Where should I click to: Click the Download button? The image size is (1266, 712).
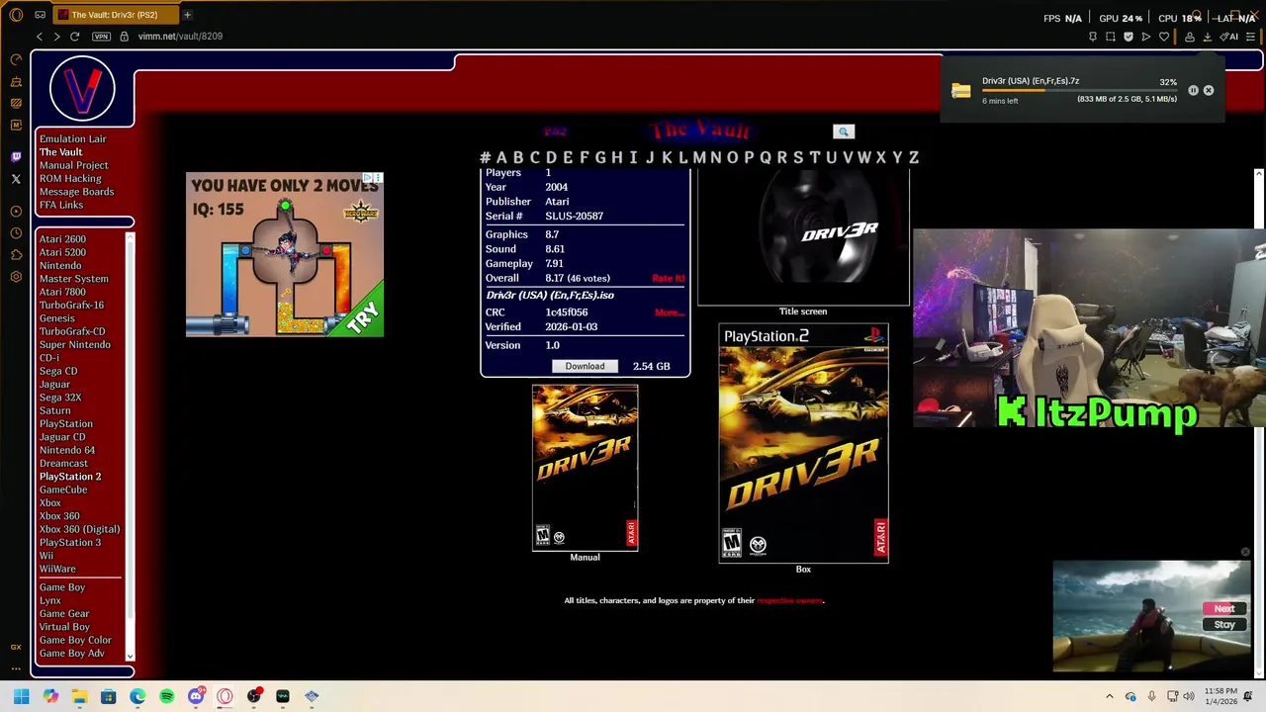pyautogui.click(x=585, y=366)
